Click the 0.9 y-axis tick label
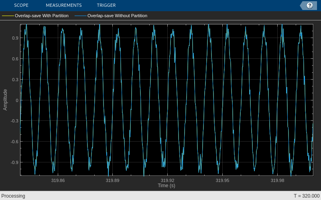Screen dimensions: 321x200 15,38
